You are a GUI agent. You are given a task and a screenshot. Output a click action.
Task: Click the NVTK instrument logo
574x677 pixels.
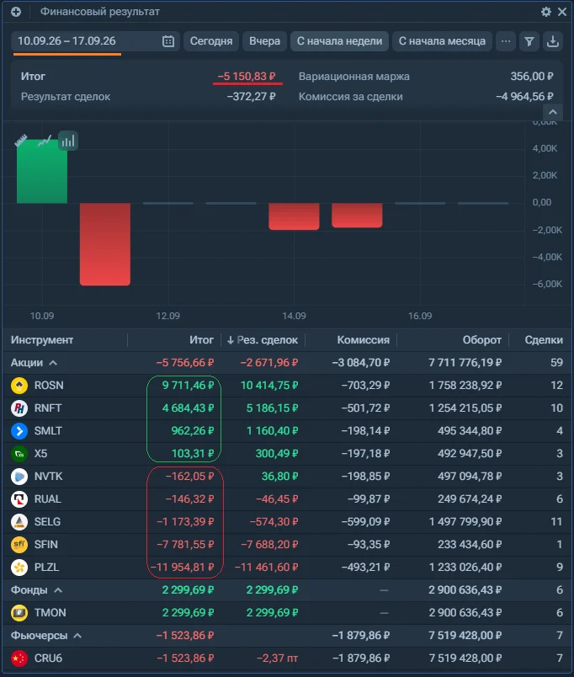coord(19,477)
